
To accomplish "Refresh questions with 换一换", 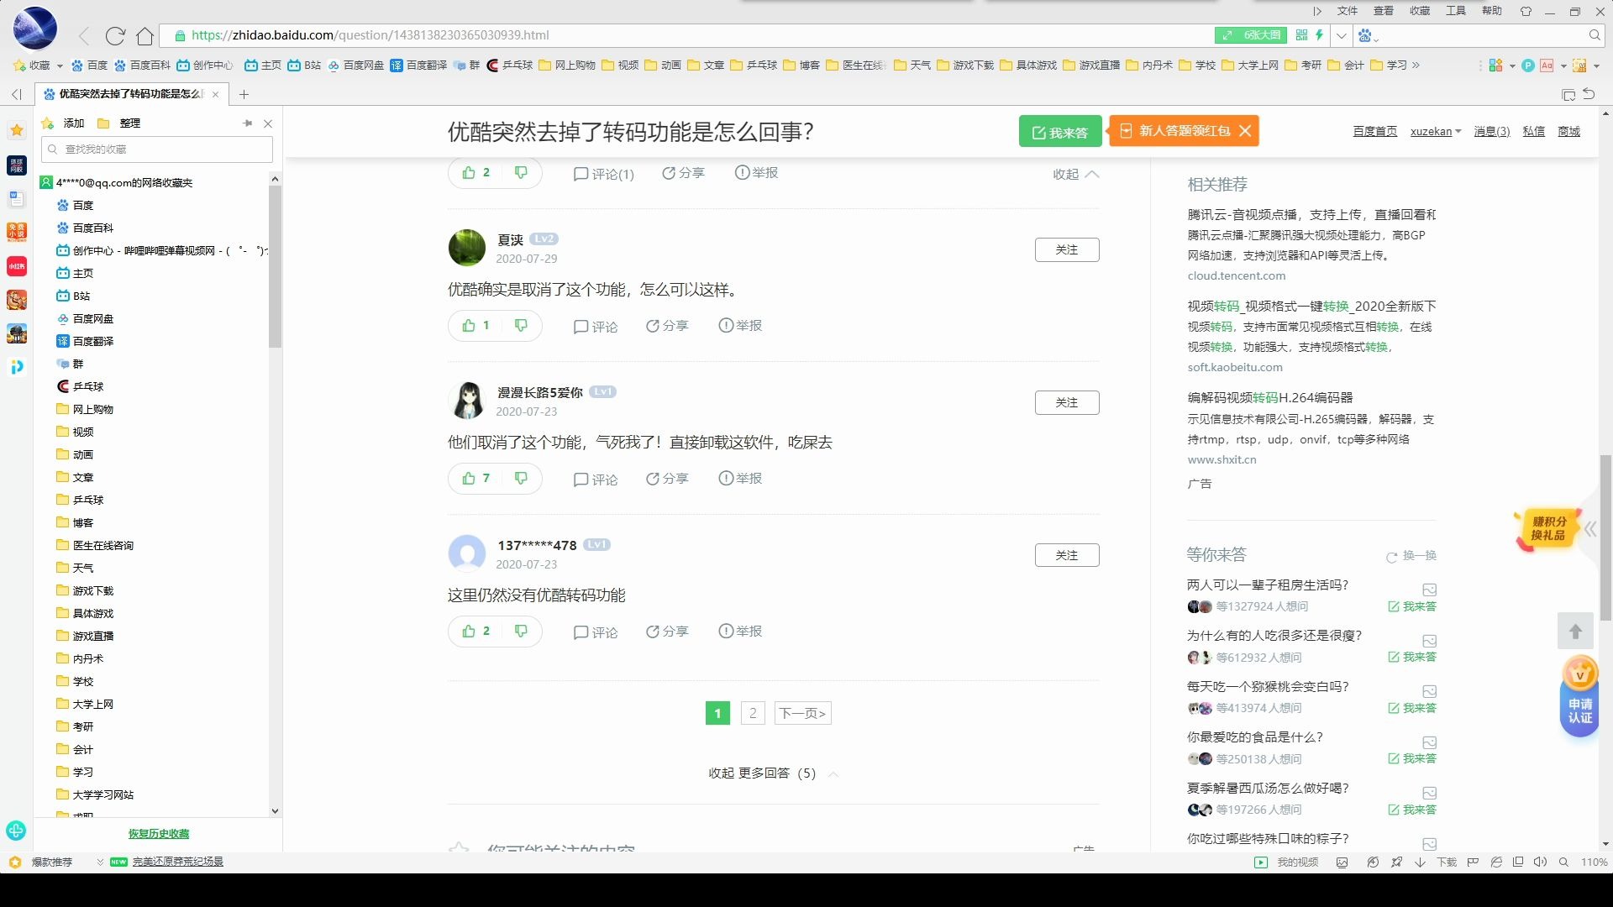I will (x=1411, y=556).
